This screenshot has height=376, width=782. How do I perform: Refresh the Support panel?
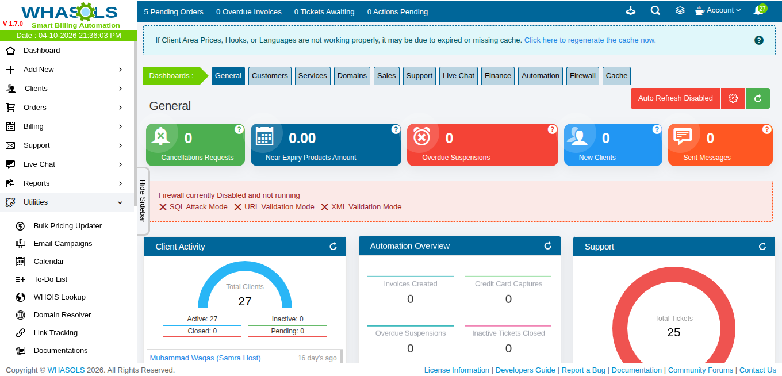pos(762,247)
